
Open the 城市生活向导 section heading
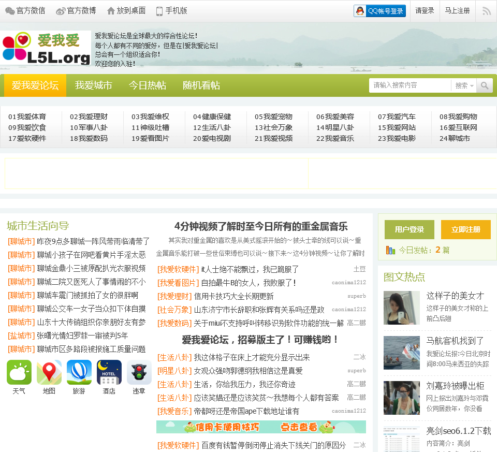38,226
